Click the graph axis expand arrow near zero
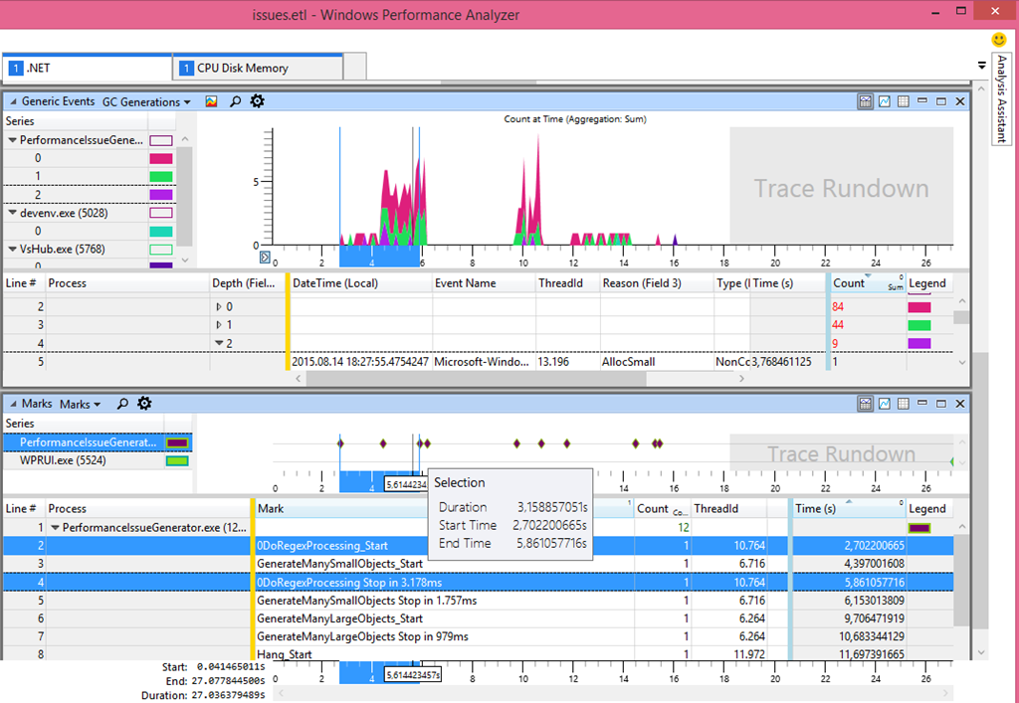Screen dimensions: 1019x703 click(265, 258)
